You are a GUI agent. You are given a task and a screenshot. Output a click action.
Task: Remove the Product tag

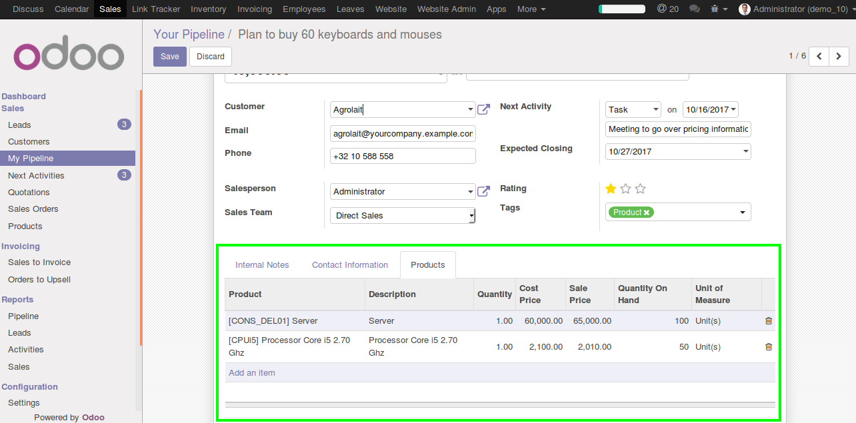pyautogui.click(x=647, y=212)
